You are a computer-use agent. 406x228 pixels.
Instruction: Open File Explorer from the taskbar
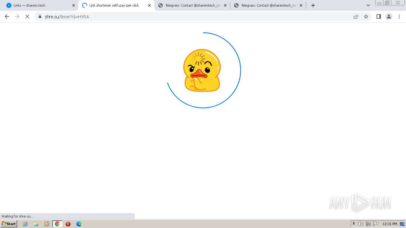[36, 224]
